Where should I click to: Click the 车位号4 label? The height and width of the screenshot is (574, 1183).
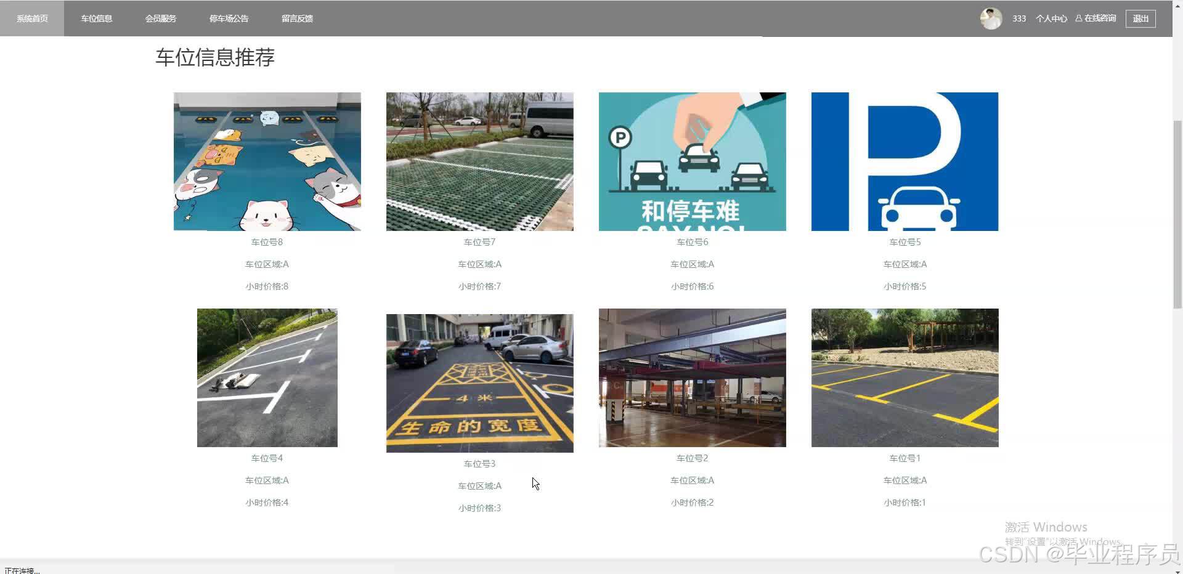(267, 458)
